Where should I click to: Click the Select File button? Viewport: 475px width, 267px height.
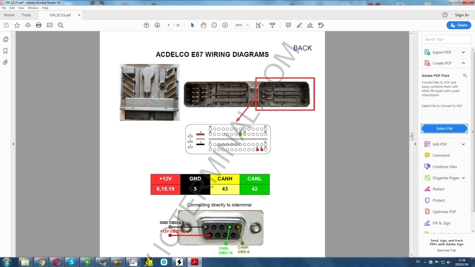(x=444, y=129)
